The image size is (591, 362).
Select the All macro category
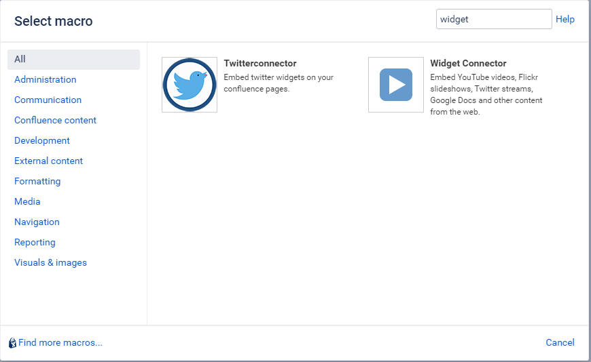click(73, 60)
